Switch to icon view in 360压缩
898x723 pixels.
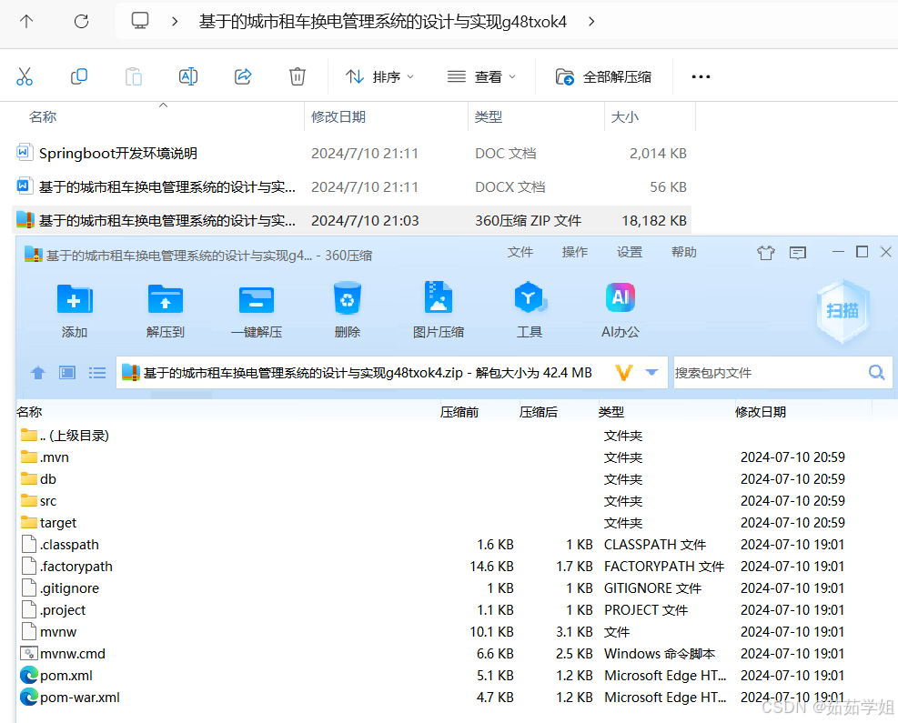tap(67, 373)
